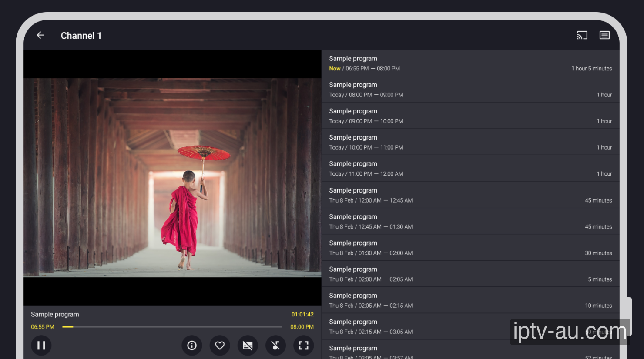Choose the Today 10:00 PM – 11:00 PM program

tap(470, 142)
